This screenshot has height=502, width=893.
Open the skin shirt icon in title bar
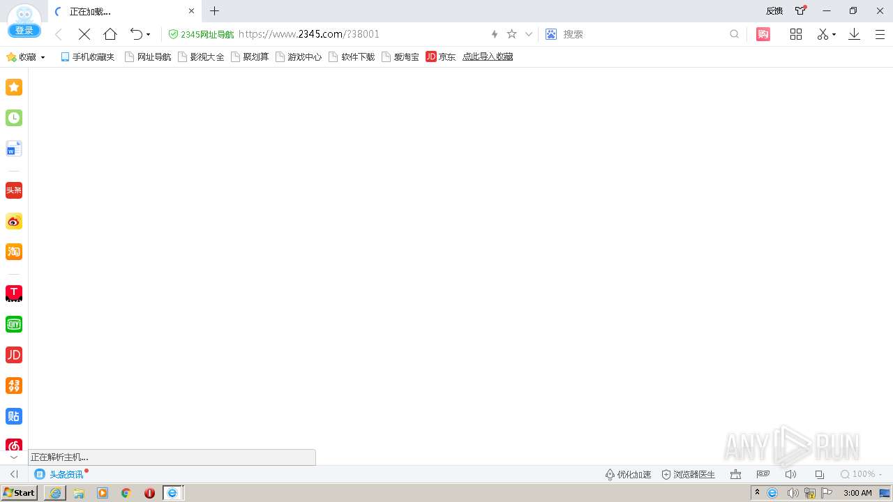(801, 11)
